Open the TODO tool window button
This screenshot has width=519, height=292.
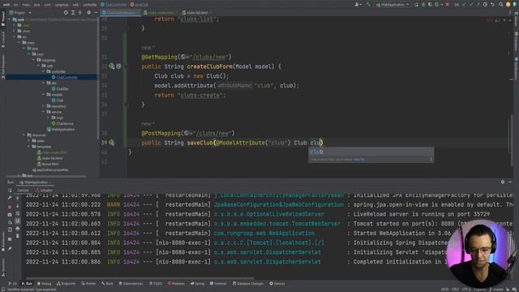156,284
